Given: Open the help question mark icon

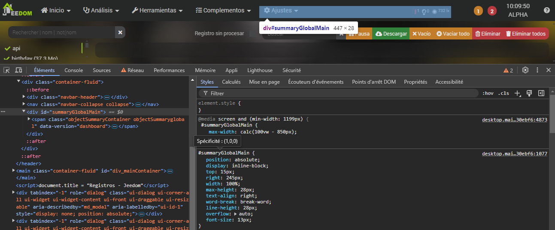Looking at the screenshot, I should (x=546, y=10).
